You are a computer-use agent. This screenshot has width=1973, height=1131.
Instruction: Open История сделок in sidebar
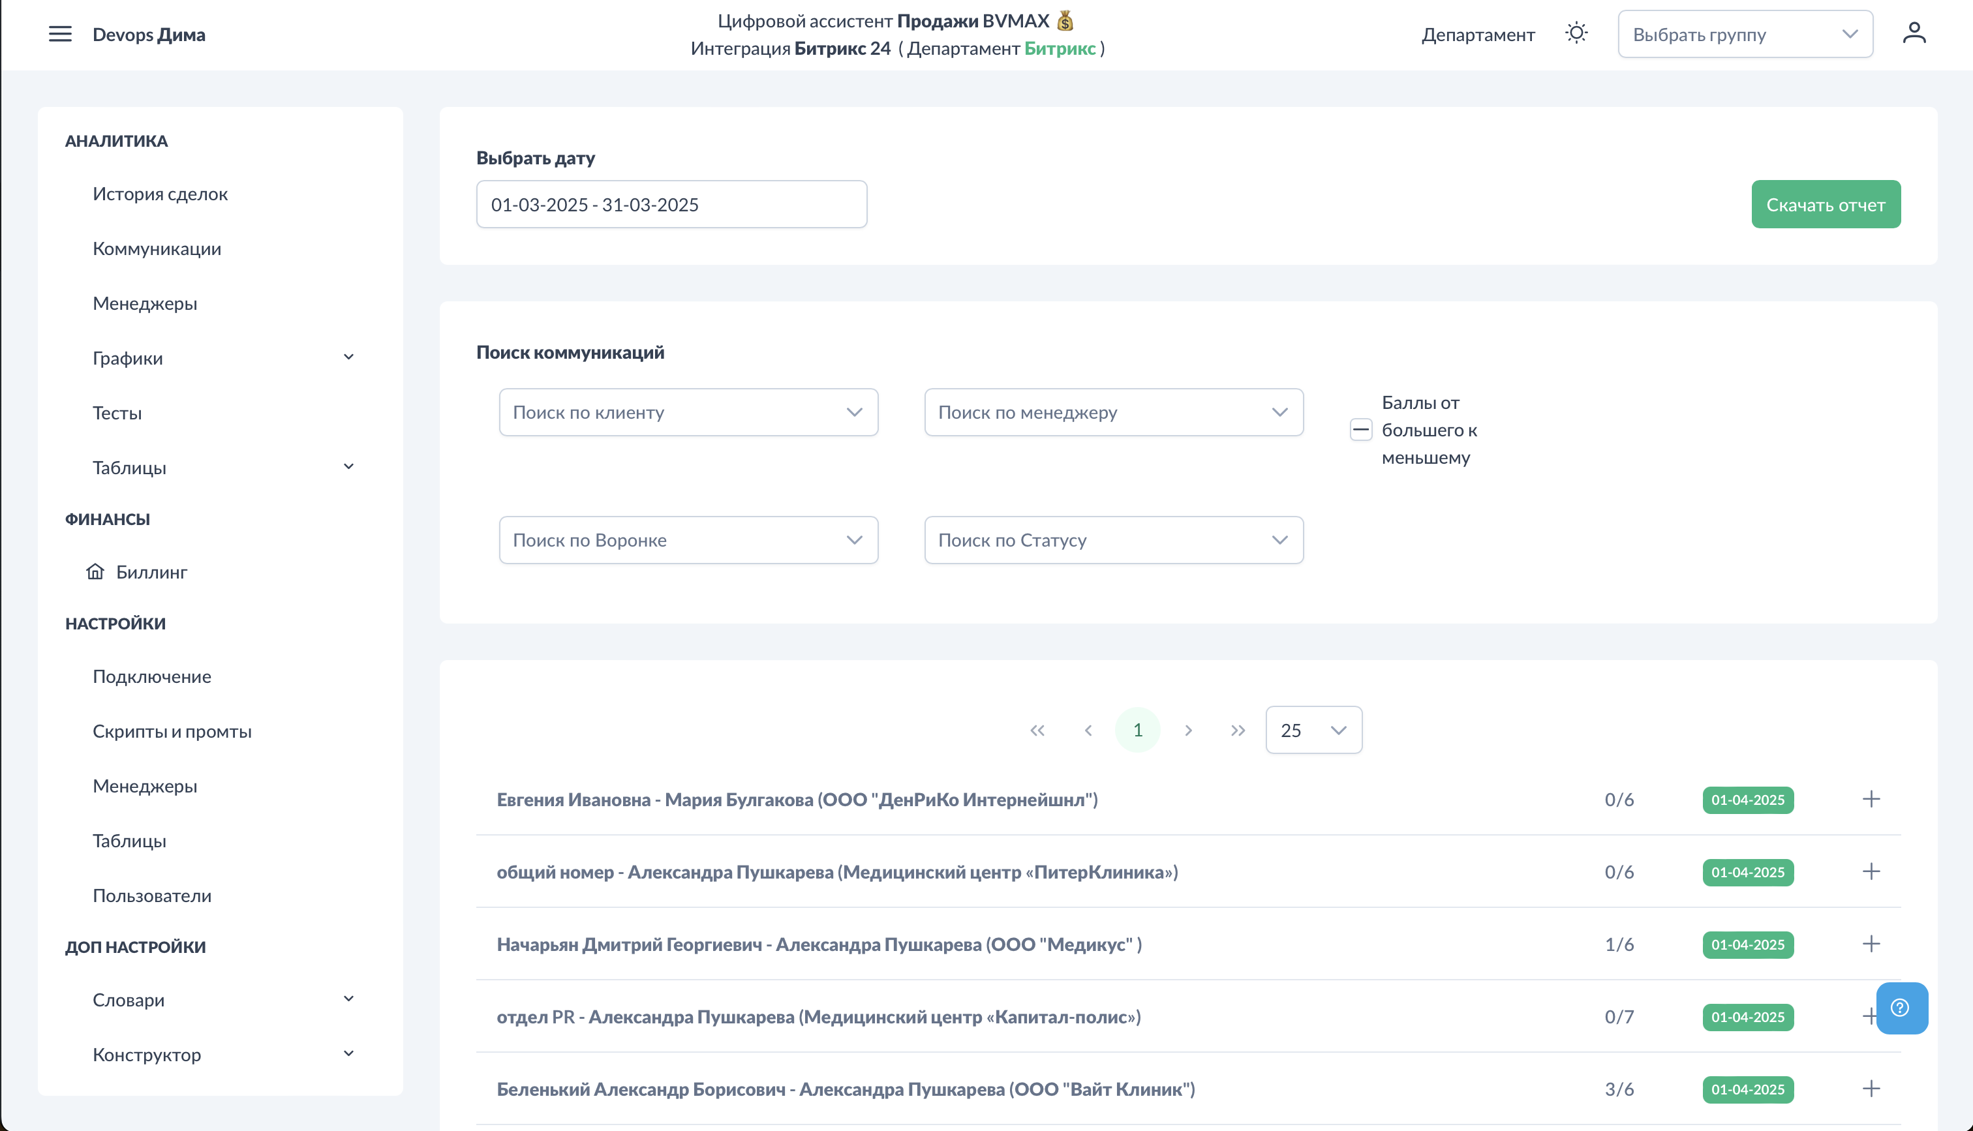click(x=160, y=194)
